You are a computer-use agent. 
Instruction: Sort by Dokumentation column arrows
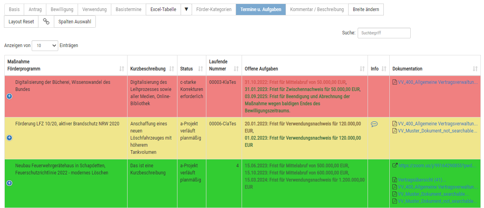tap(475, 69)
